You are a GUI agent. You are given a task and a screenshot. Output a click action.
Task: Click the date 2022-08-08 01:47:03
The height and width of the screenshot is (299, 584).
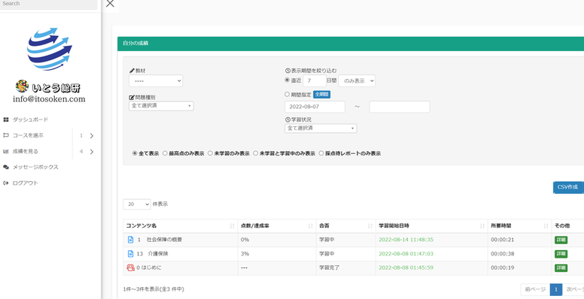pos(406,254)
